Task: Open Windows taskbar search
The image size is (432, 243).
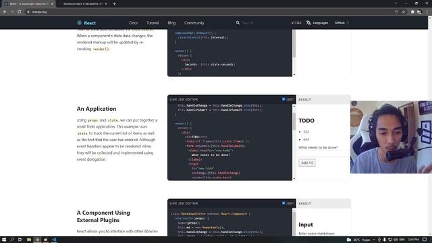Action: pos(12,240)
